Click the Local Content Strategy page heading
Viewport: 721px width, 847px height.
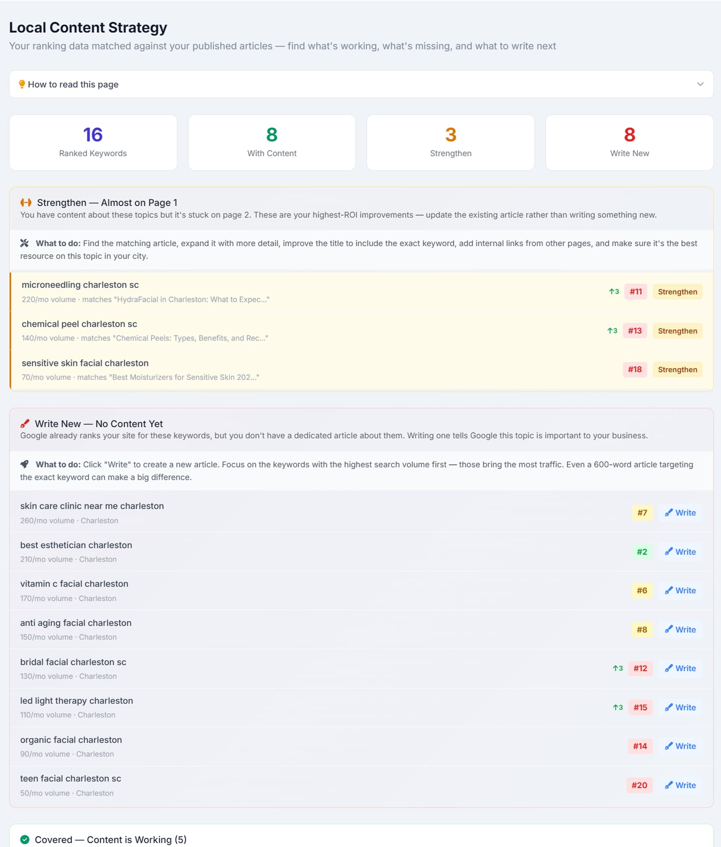tap(88, 27)
